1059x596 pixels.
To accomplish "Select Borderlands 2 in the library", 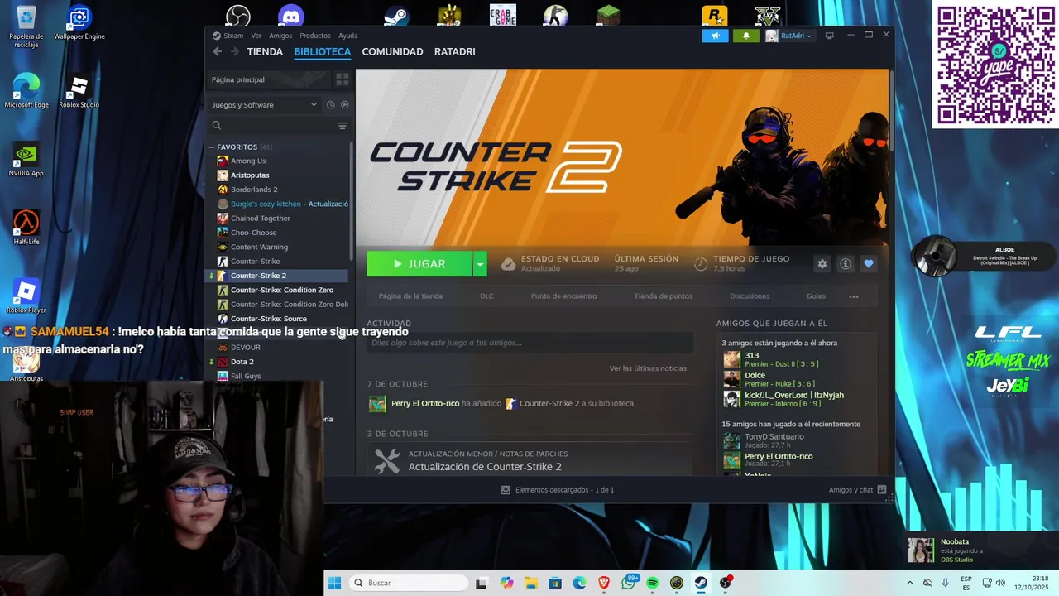I will coord(254,190).
